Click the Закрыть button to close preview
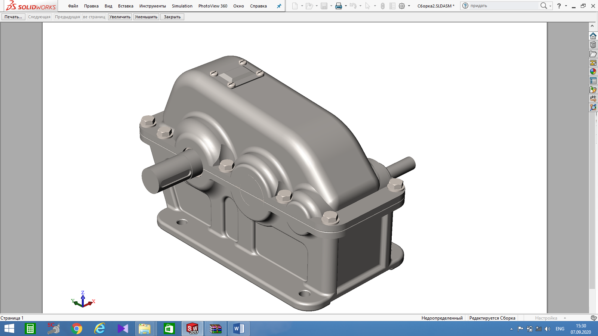 click(172, 17)
